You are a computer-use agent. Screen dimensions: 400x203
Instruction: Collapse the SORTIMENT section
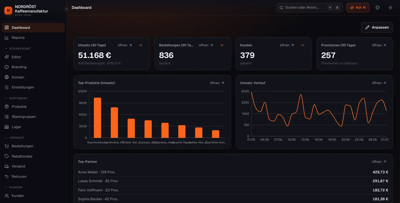tap(16, 98)
